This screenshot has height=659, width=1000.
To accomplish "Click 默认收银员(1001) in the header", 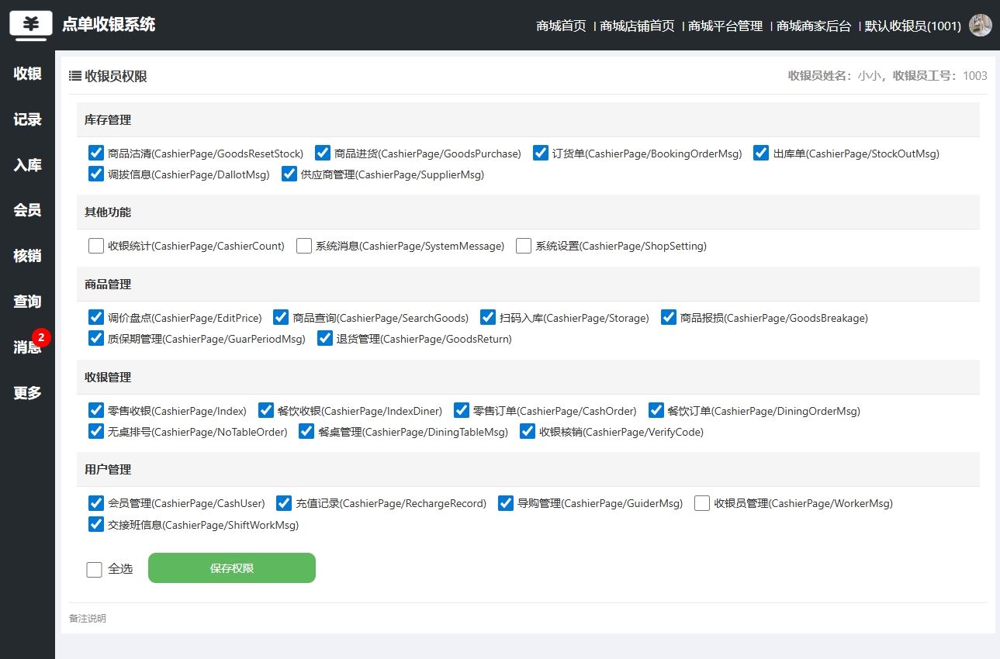I will click(912, 26).
